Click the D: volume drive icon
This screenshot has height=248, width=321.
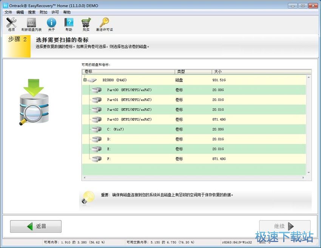97,139
